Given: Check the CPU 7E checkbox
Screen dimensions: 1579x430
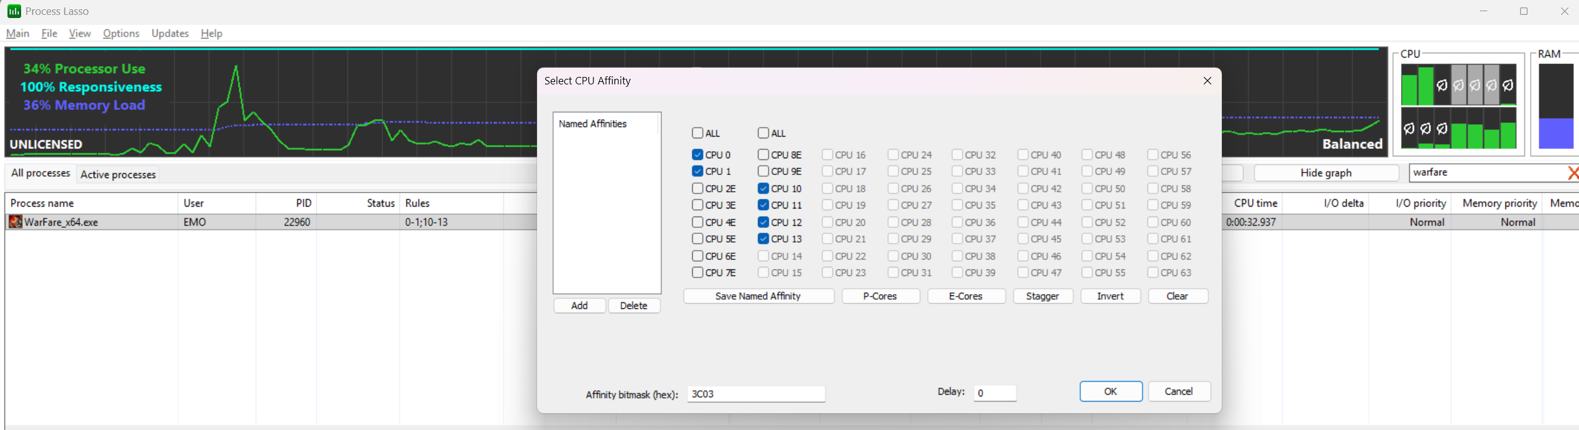Looking at the screenshot, I should pyautogui.click(x=698, y=272).
